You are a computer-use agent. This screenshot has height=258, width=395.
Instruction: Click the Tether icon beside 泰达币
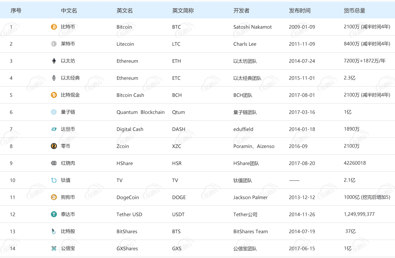[54, 214]
